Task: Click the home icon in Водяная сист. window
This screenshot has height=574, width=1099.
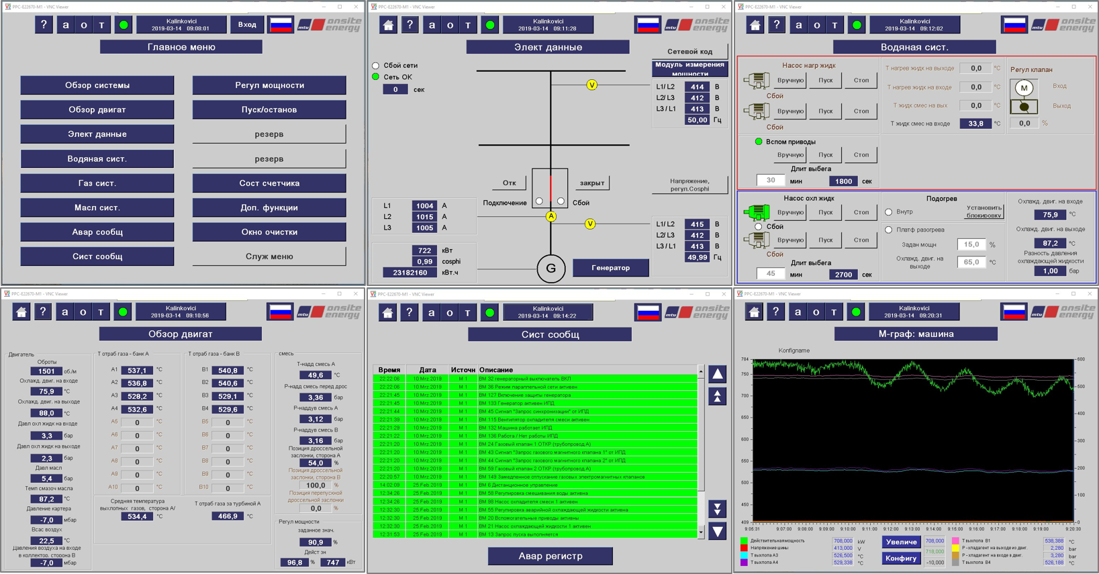Action: [755, 25]
